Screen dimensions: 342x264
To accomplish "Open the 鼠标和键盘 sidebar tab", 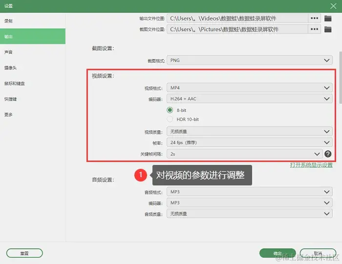I will coord(33,83).
